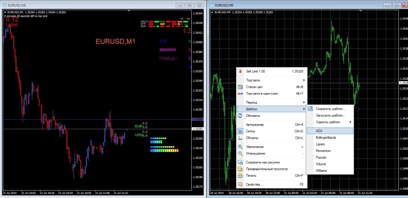Toggle Объемы volumes display
The image size is (408, 198).
click(272, 138)
